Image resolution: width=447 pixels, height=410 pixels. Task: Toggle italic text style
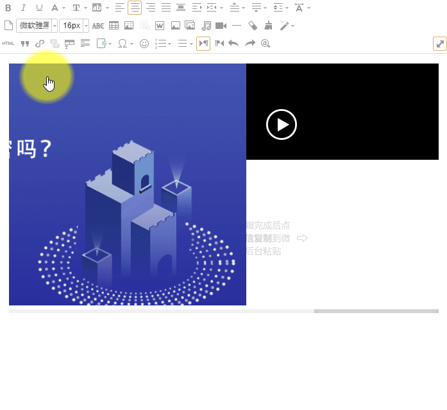[24, 8]
